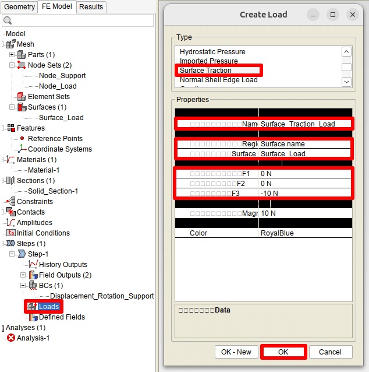This screenshot has width=369, height=372.
Task: Click the Reference Points red dot icon
Action: [22, 138]
